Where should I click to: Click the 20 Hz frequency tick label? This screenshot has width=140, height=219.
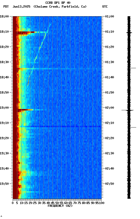click(30, 203)
